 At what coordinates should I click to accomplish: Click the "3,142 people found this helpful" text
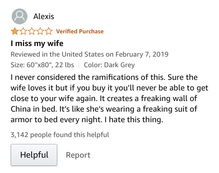[x=60, y=135]
